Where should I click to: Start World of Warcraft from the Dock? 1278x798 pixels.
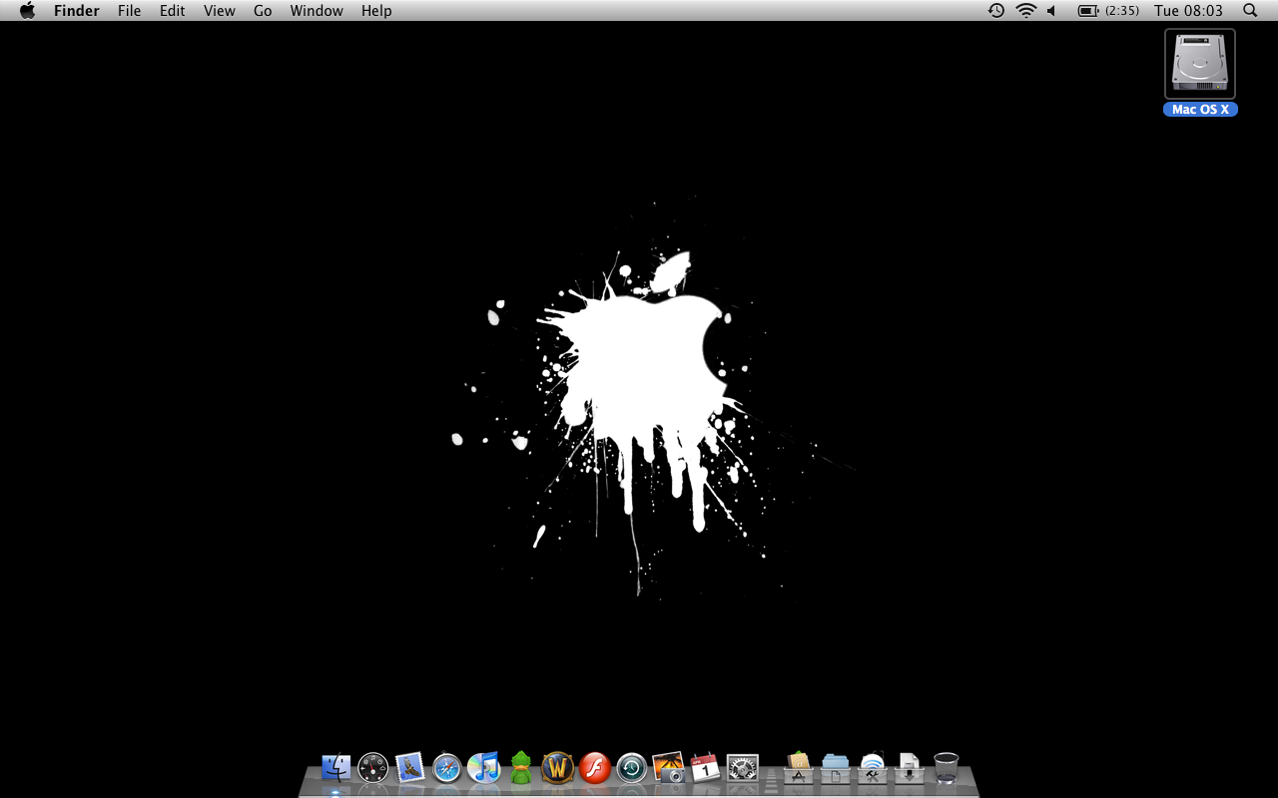(x=558, y=768)
